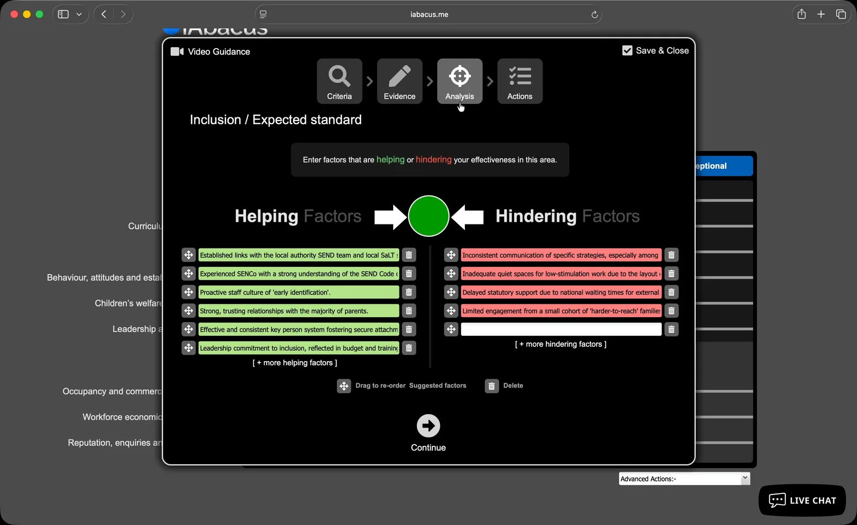Click the empty hindering factor text field
The image size is (857, 525).
[561, 329]
